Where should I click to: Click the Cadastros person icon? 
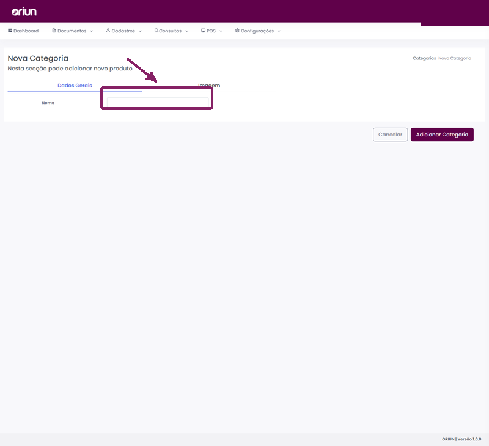[x=108, y=31]
